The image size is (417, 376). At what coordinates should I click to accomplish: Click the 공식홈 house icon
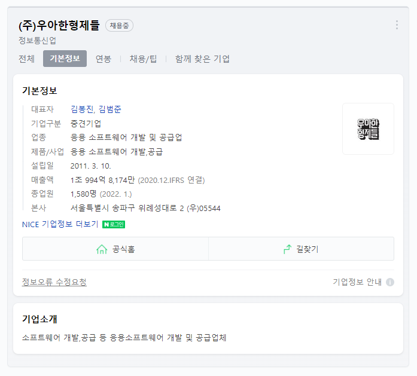(102, 249)
